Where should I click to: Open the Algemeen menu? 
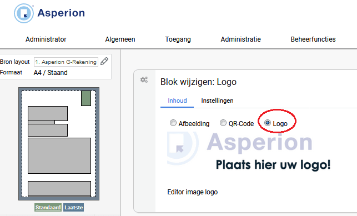(x=120, y=39)
